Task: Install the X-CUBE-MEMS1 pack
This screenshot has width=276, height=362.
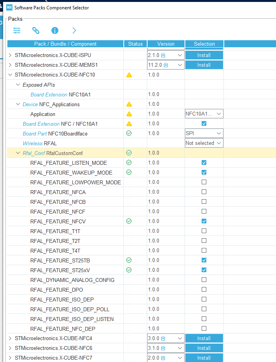Action: [x=204, y=65]
